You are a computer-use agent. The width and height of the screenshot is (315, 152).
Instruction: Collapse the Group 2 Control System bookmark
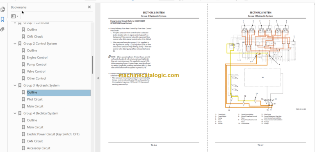pyautogui.click(x=15, y=44)
